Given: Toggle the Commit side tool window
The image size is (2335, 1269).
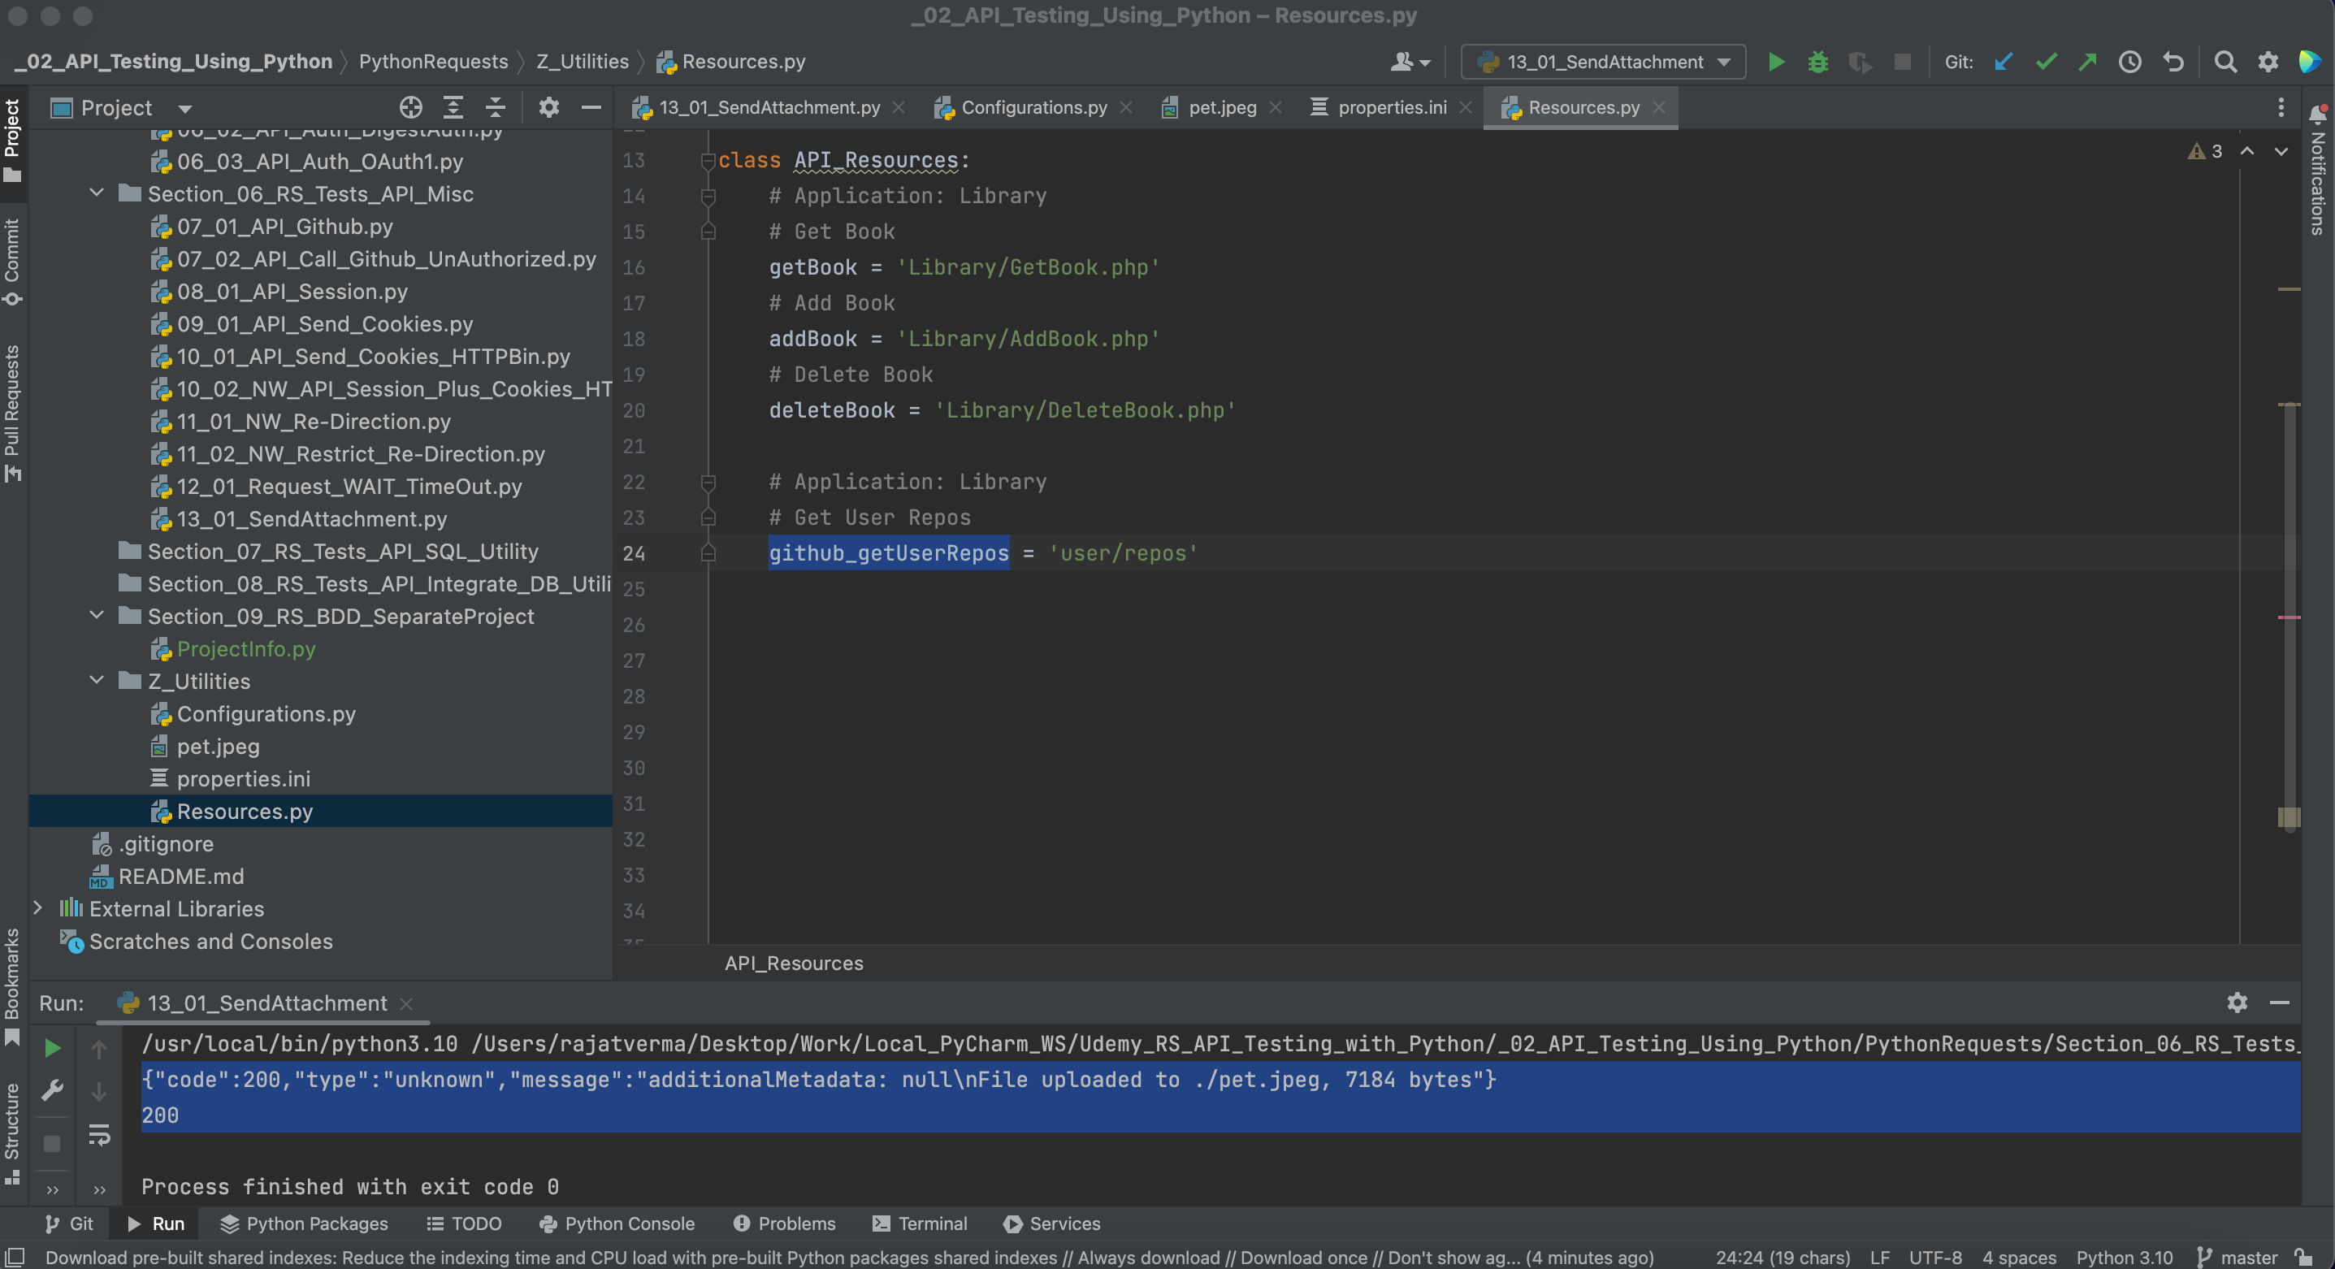Looking at the screenshot, I should click(12, 262).
